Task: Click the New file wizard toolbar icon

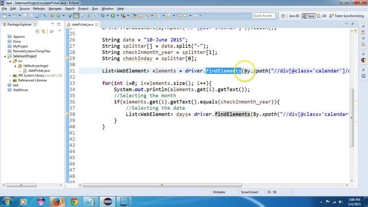Action: 5,16
